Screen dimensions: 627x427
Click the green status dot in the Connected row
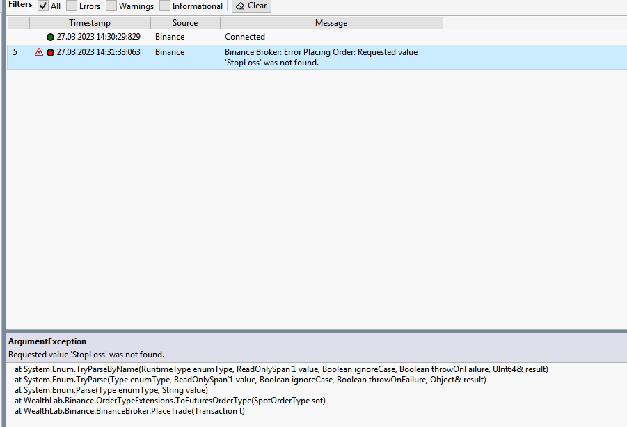click(50, 37)
